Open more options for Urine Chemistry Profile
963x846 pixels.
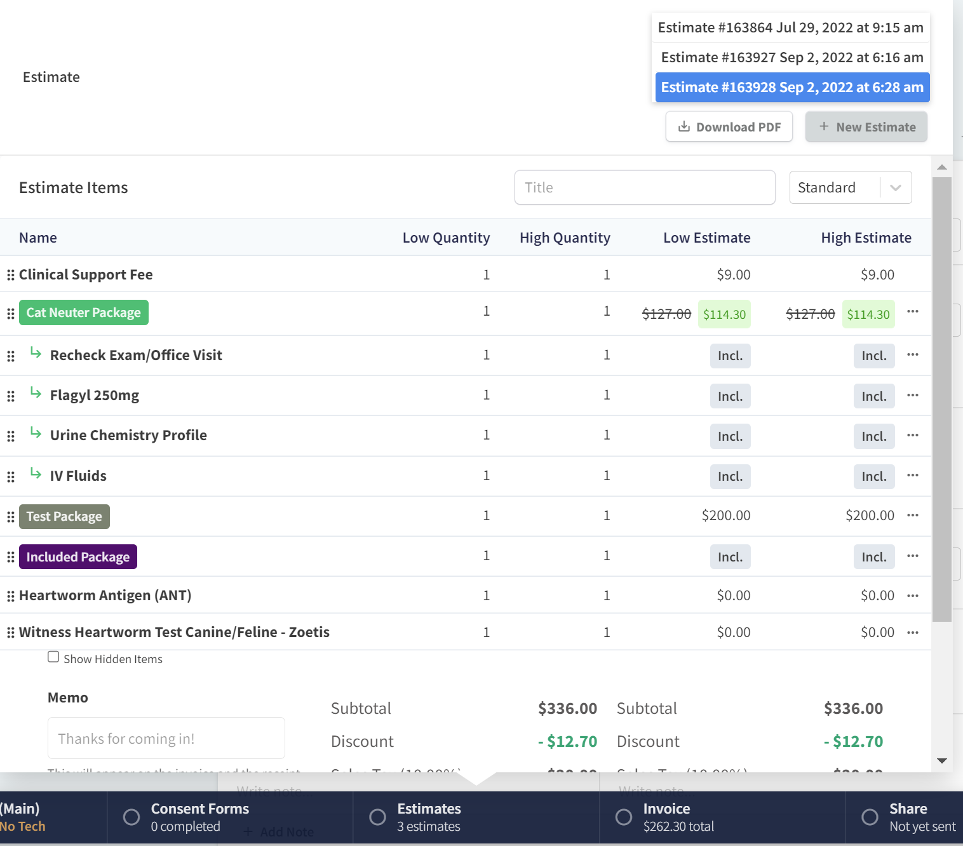(912, 435)
